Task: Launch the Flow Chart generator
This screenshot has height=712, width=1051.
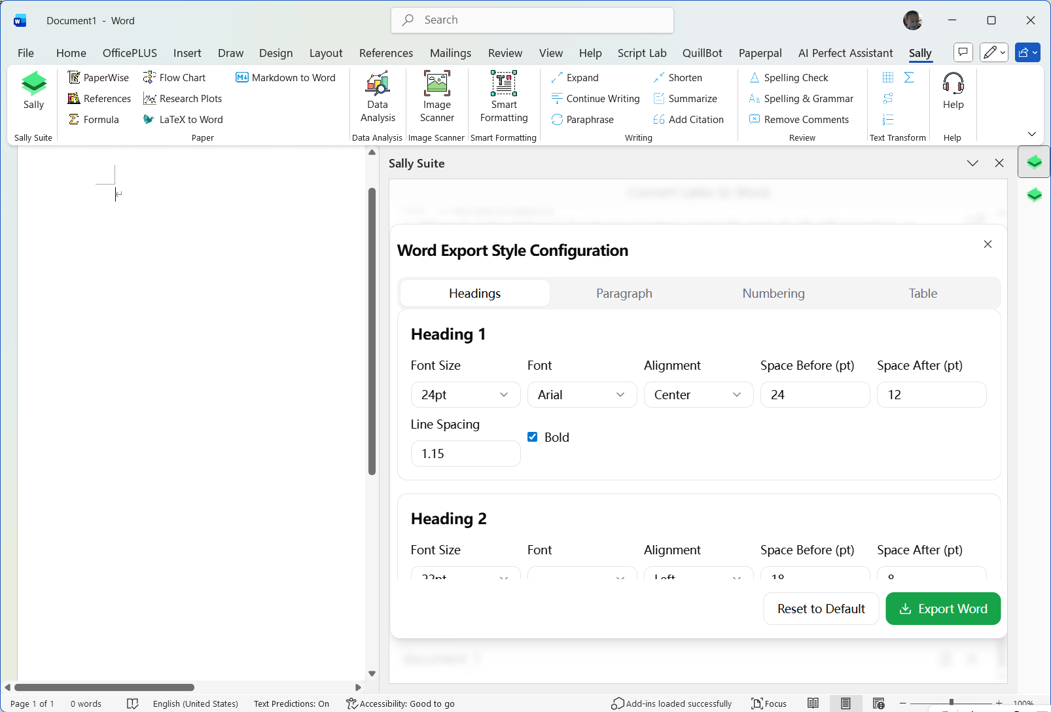Action: pos(174,77)
